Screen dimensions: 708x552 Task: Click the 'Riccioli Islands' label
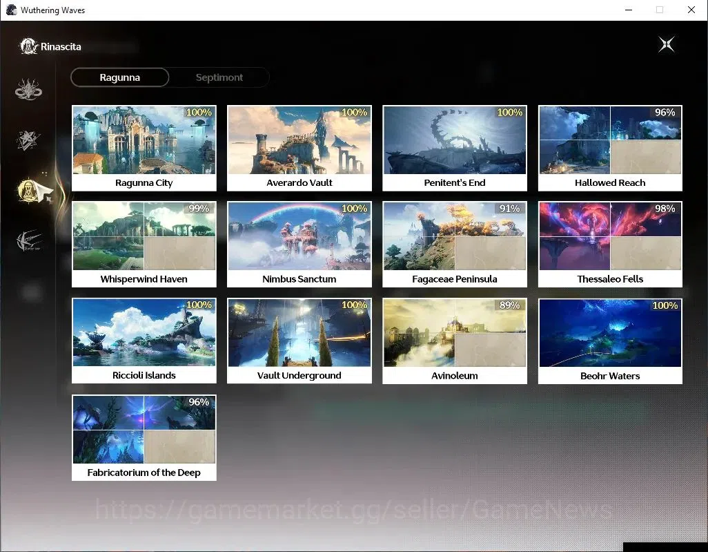[x=144, y=375]
